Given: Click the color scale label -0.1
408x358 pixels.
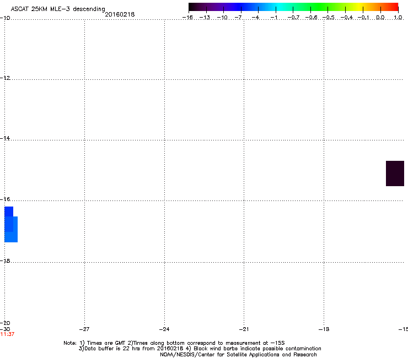Looking at the screenshot, I should [x=363, y=18].
